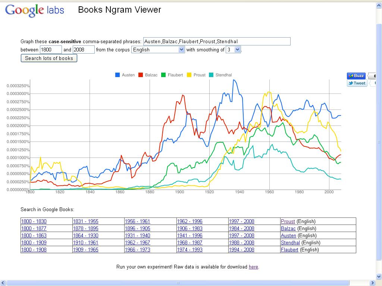Click the Stendhal legend label

(224, 75)
